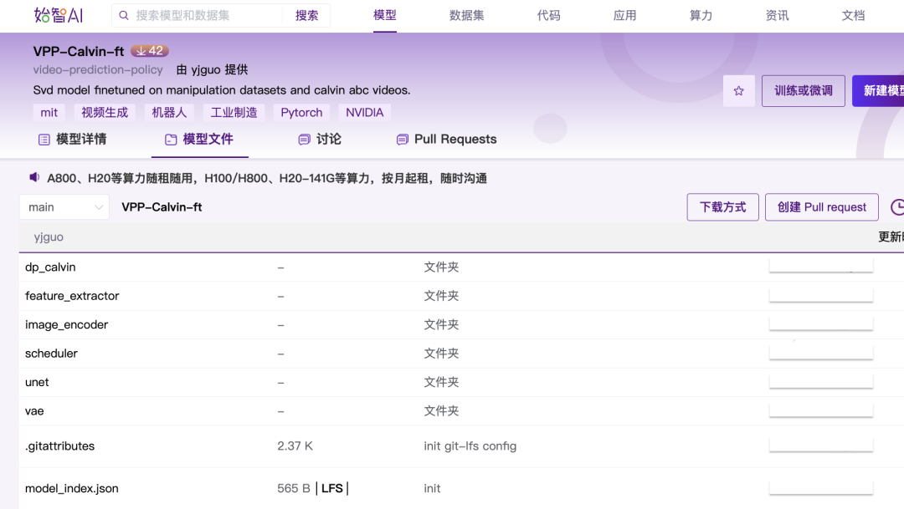Click the 视频生成 tag
904x509 pixels.
point(105,112)
